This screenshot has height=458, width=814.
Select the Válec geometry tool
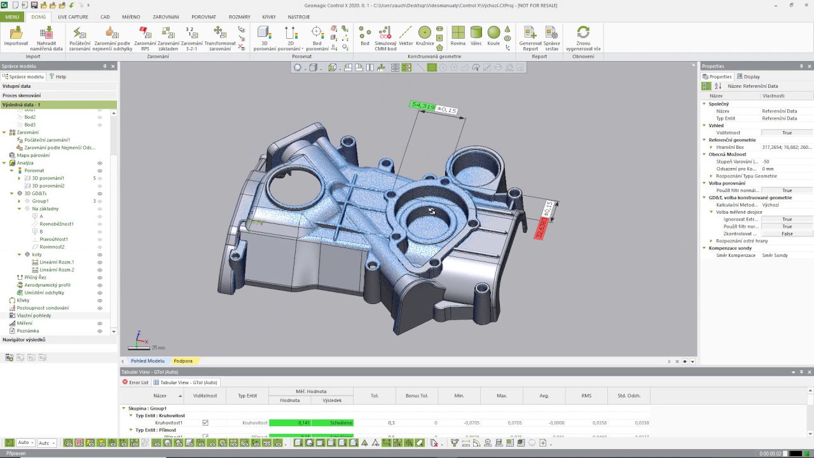point(476,33)
